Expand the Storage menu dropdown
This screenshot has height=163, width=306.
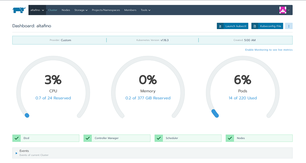tap(81, 10)
